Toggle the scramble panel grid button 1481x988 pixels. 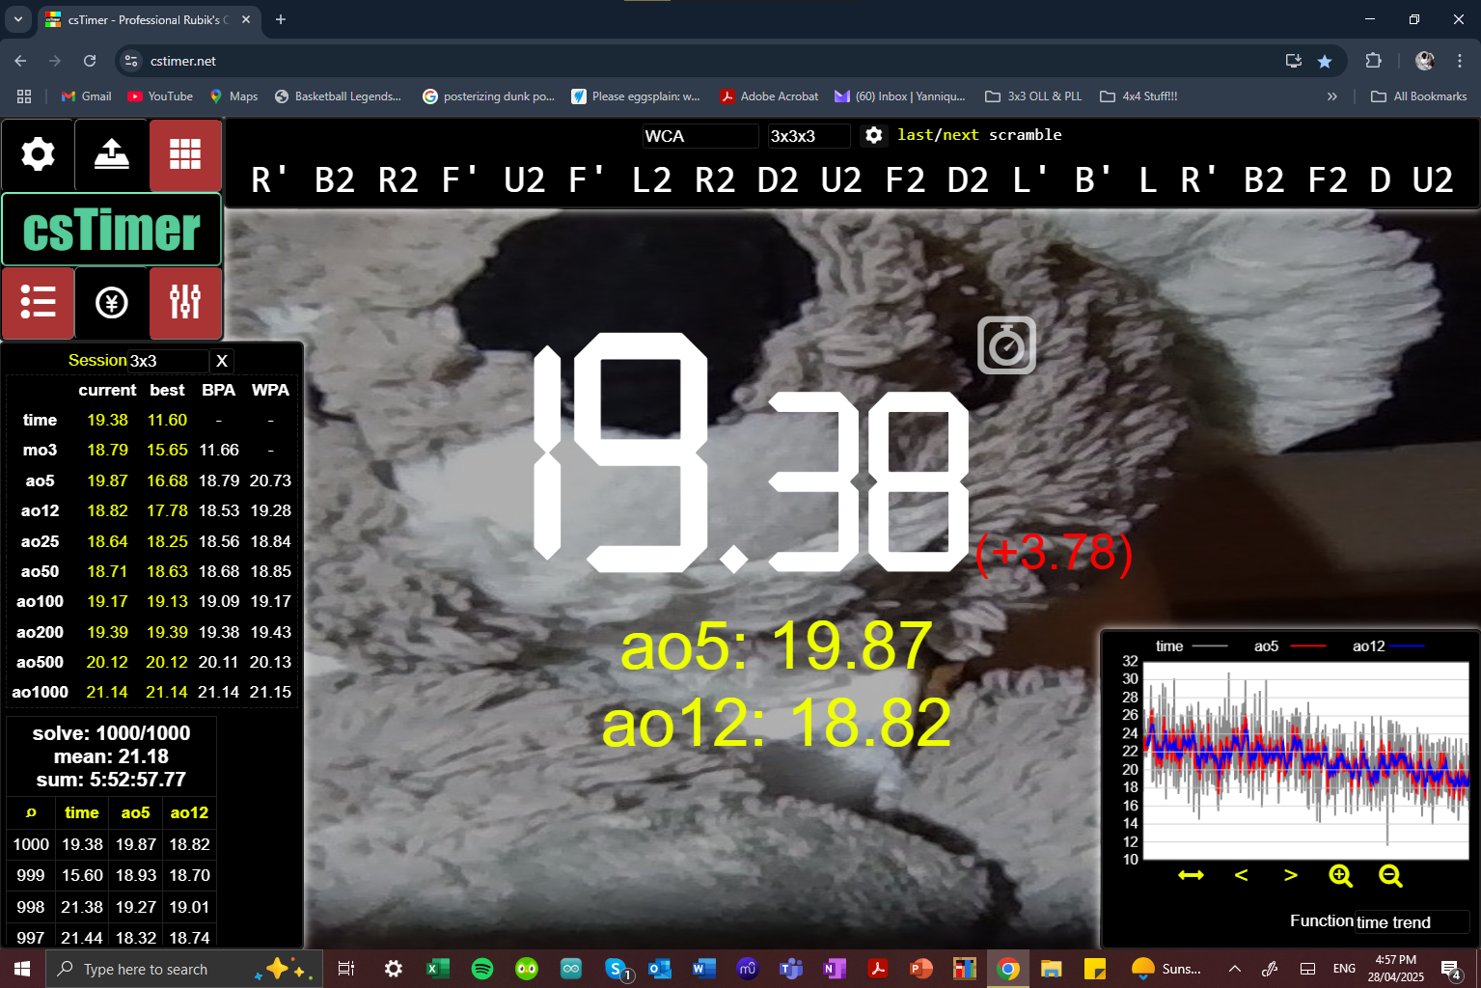tap(185, 154)
